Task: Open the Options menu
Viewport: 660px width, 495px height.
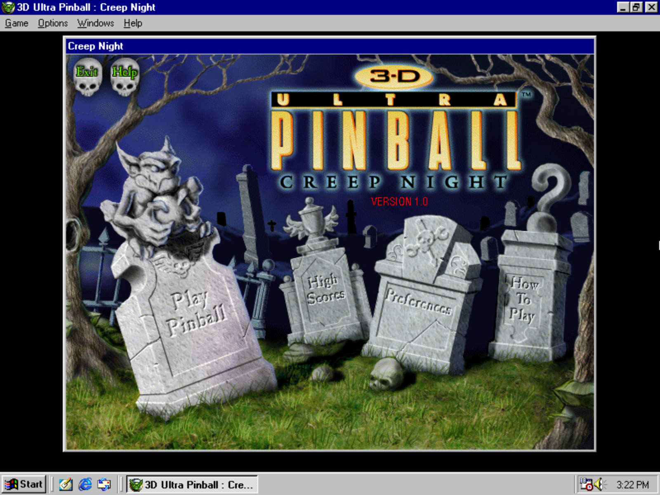Action: [x=53, y=23]
